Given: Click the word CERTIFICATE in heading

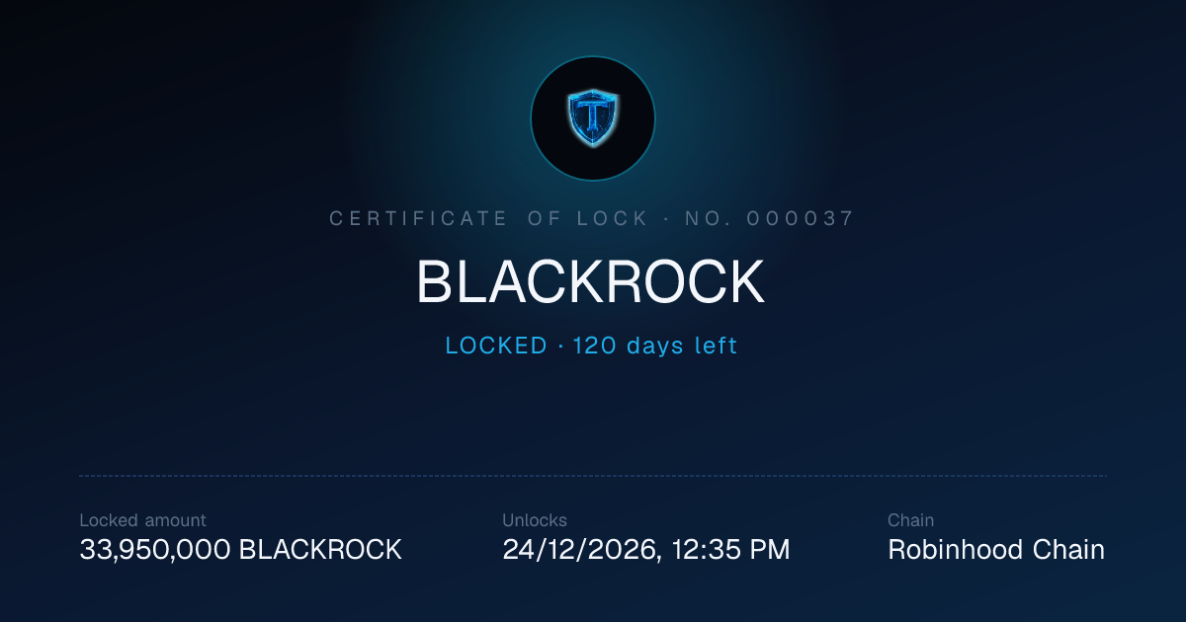Looking at the screenshot, I should [419, 219].
